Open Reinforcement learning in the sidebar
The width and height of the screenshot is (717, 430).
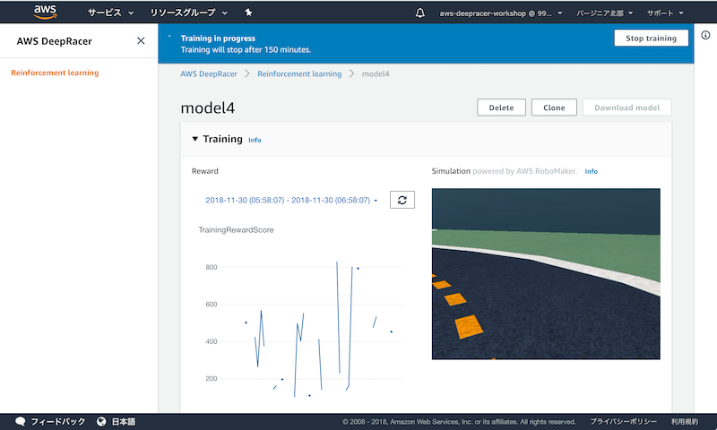(55, 73)
